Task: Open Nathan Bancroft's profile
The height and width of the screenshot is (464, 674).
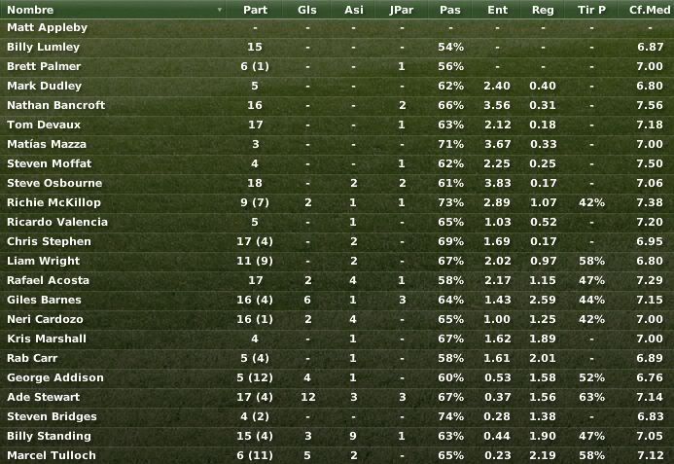Action: coord(55,105)
